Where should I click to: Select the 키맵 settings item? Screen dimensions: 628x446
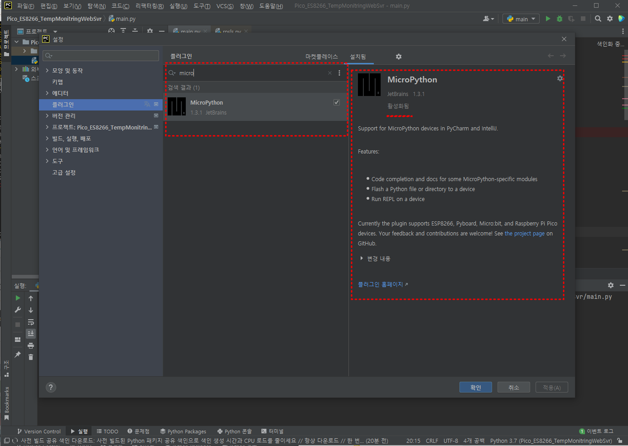[x=58, y=82]
